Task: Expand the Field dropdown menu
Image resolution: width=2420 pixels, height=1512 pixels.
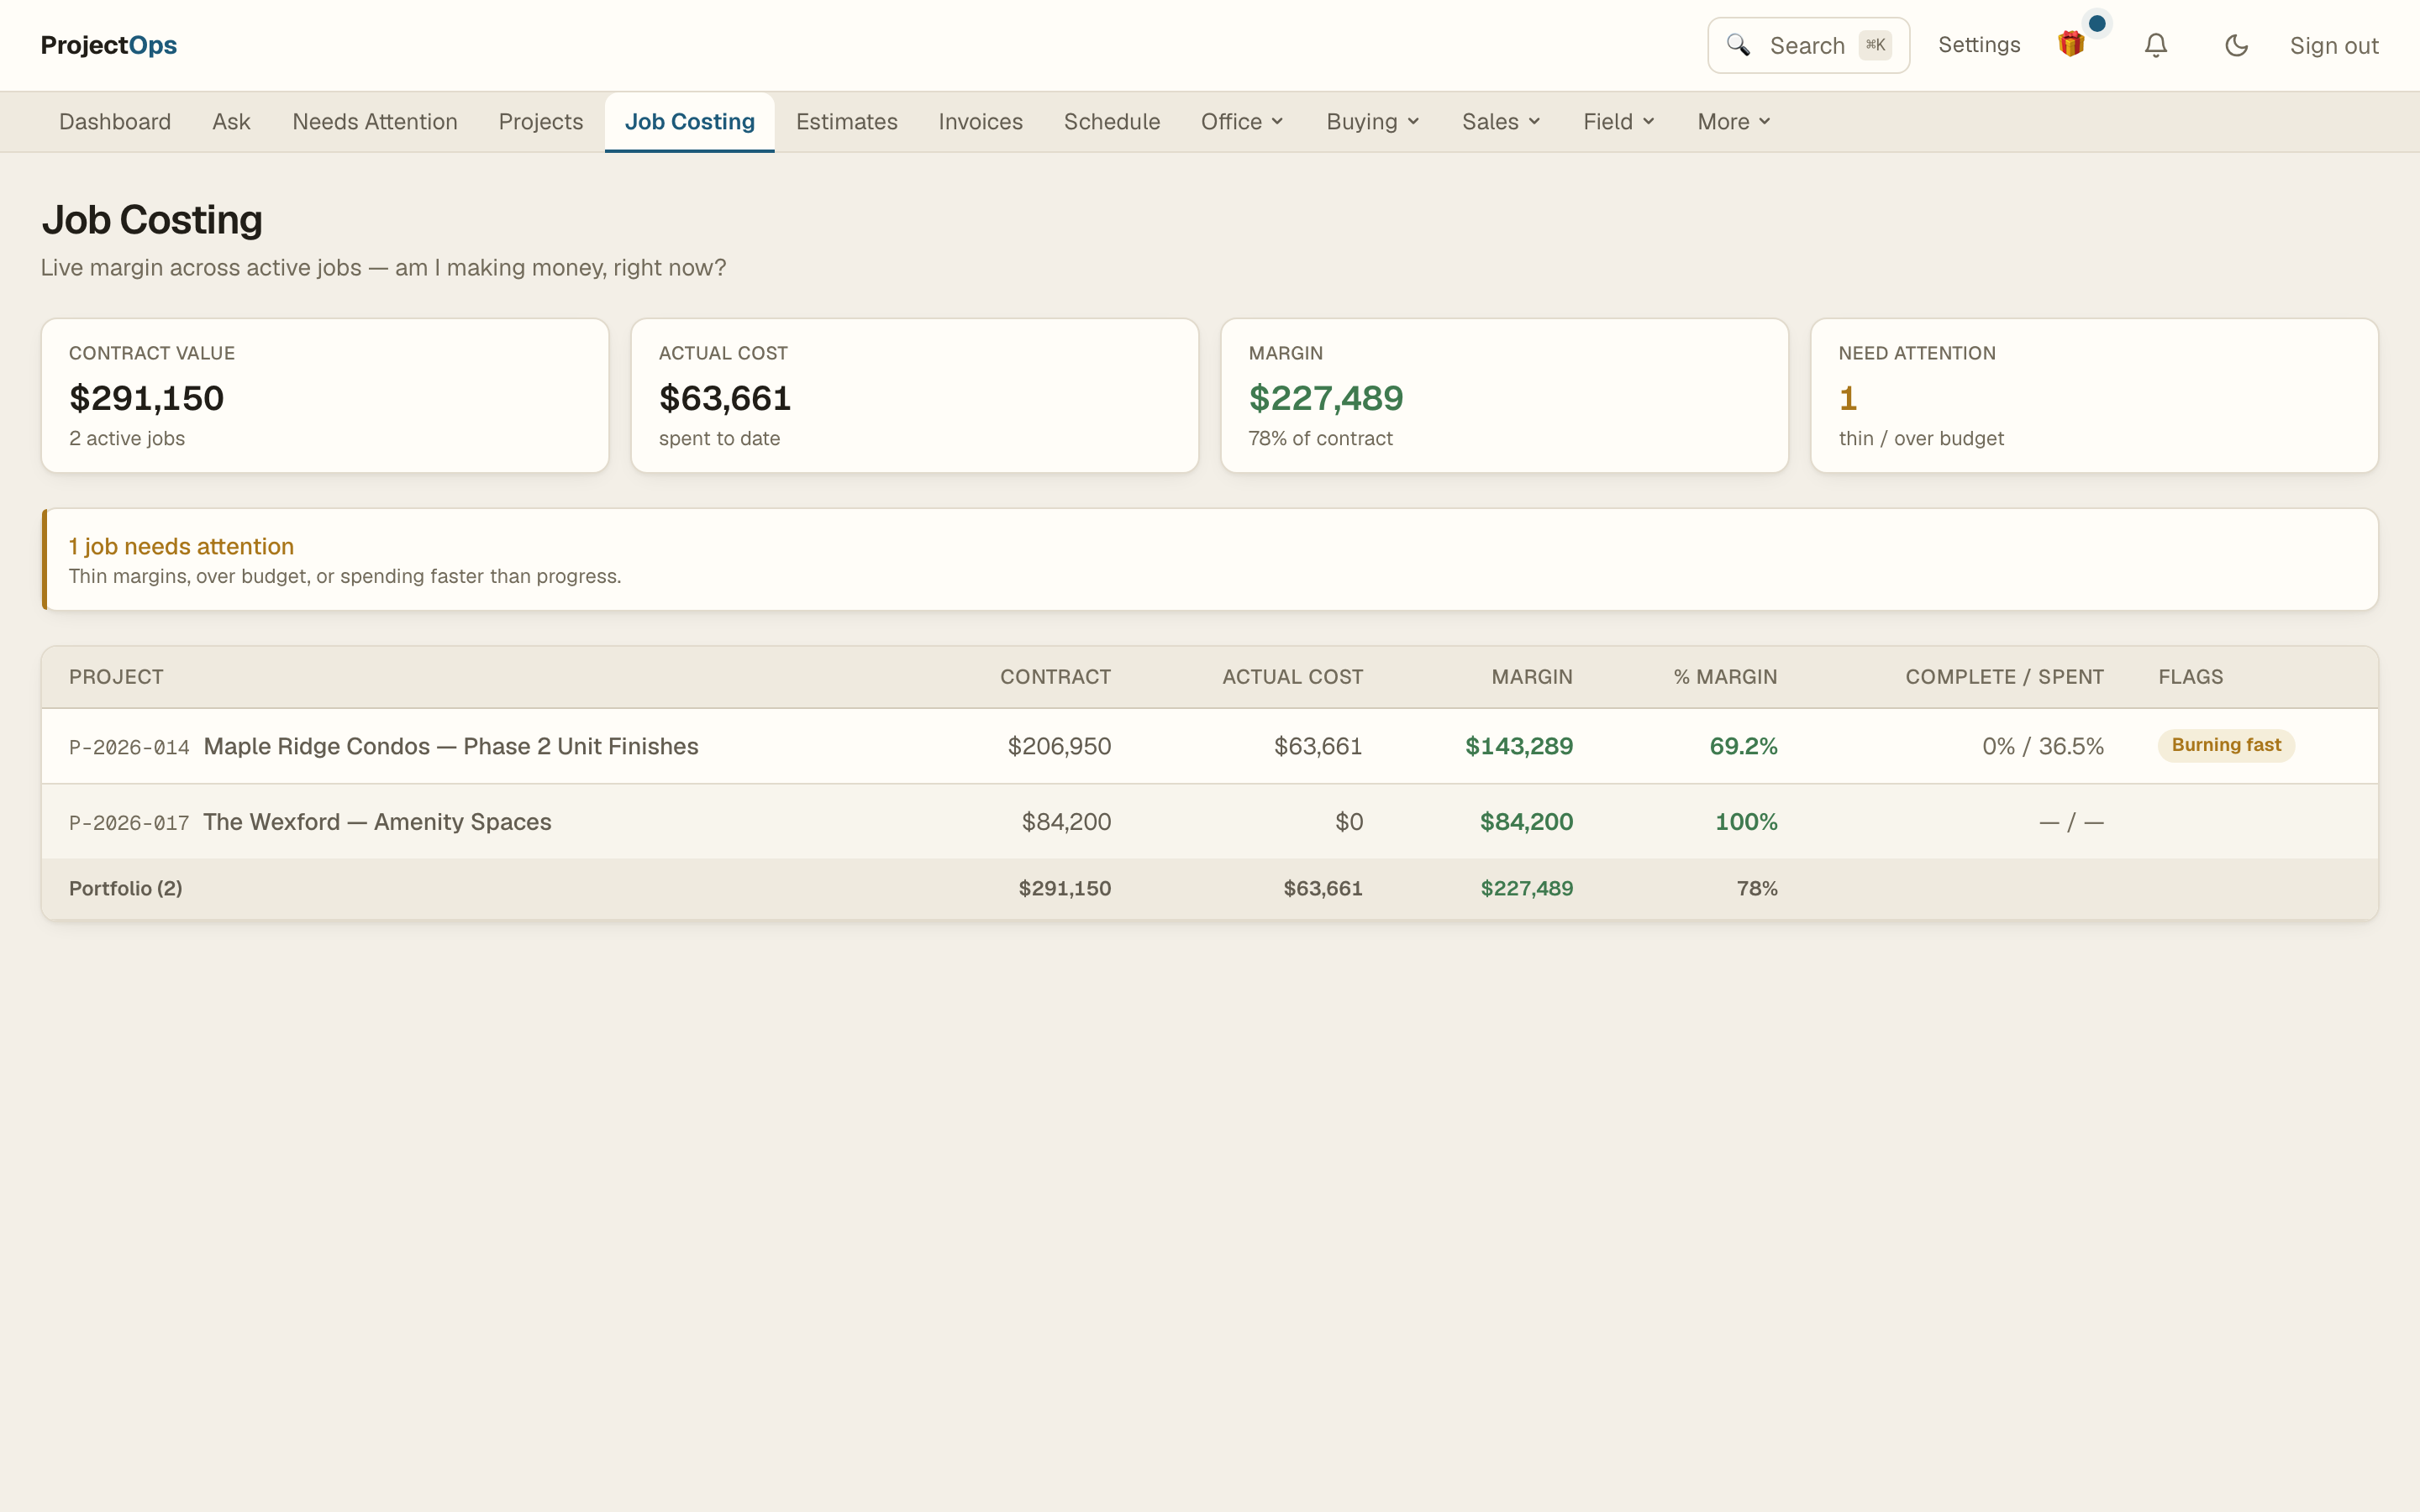Action: (x=1619, y=122)
